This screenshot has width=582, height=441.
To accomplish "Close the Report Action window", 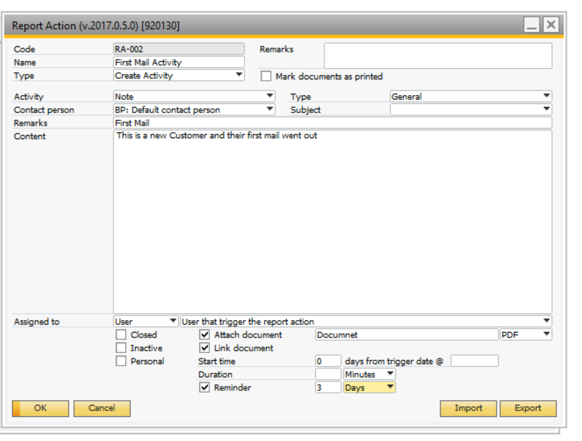I will click(x=551, y=25).
